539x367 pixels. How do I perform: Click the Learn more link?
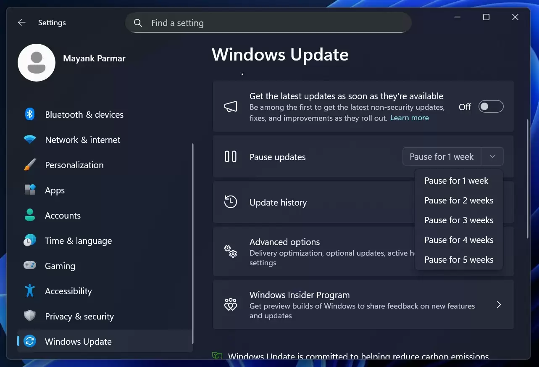click(409, 118)
